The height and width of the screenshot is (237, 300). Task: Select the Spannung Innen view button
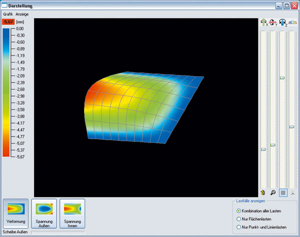point(72,213)
